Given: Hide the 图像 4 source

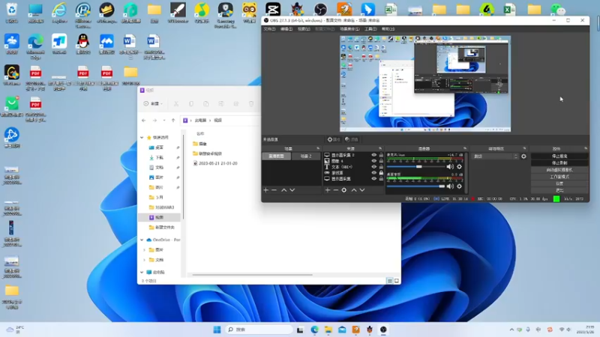Looking at the screenshot, I should tap(373, 161).
